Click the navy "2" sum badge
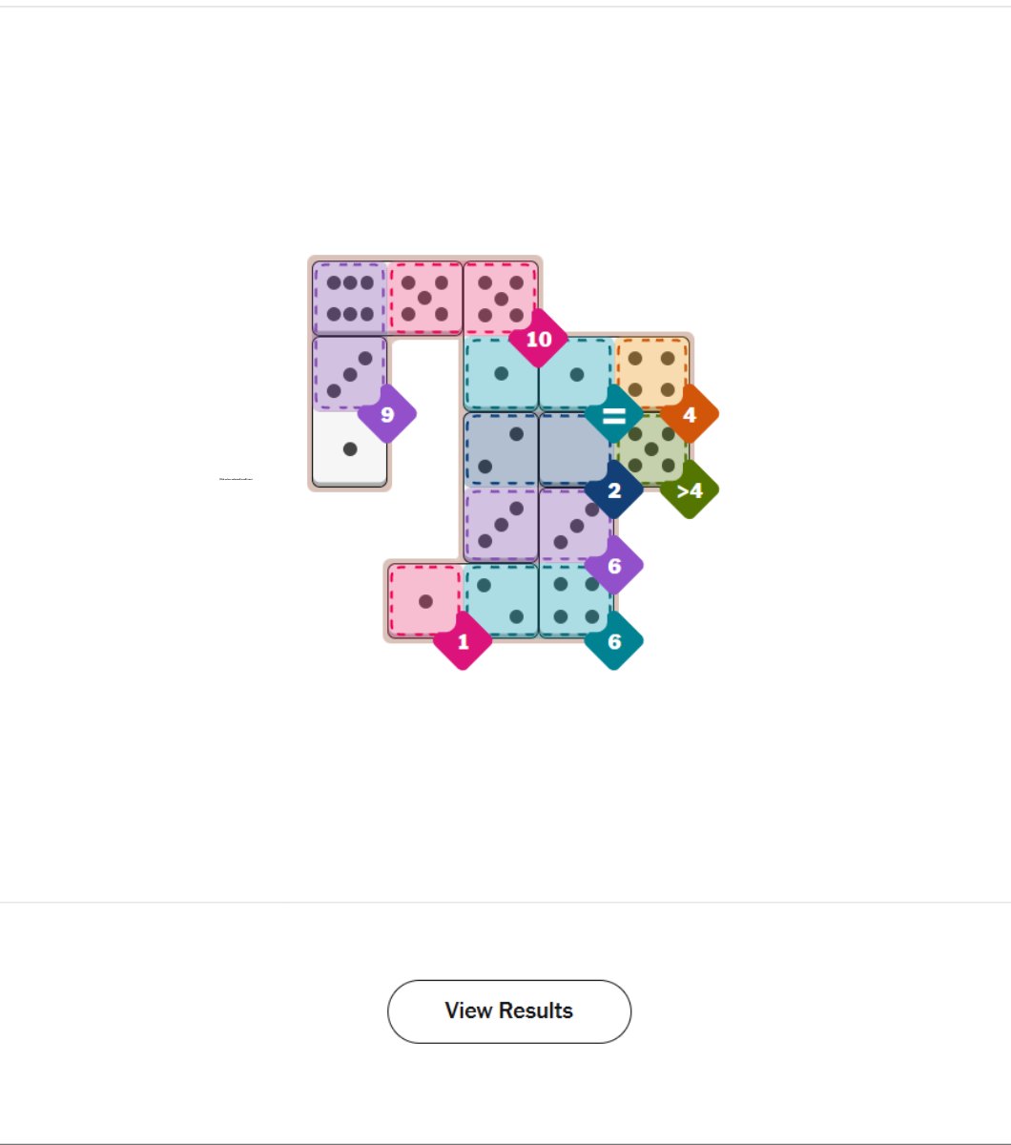 point(613,490)
